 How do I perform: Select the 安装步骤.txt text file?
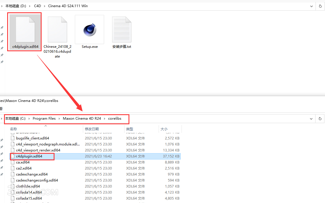pos(122,30)
